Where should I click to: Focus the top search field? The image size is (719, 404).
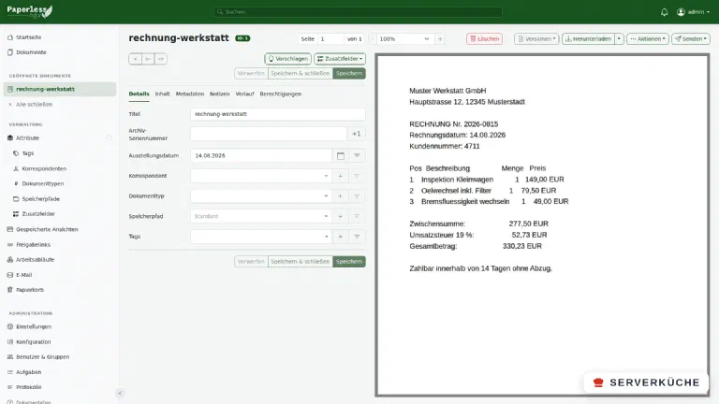click(358, 12)
